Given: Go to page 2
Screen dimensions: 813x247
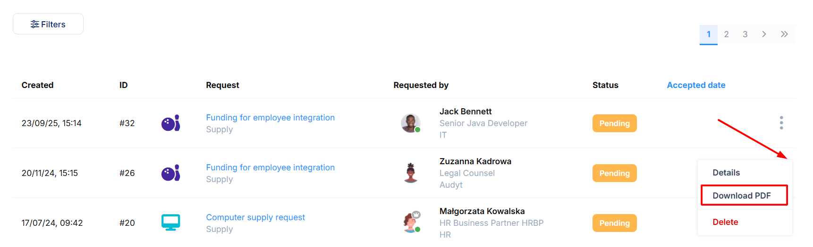Looking at the screenshot, I should point(727,34).
